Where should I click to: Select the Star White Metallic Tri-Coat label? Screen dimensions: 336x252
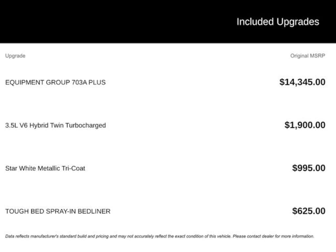[45, 168]
